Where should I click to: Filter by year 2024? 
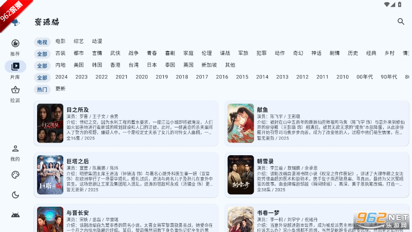[62, 77]
